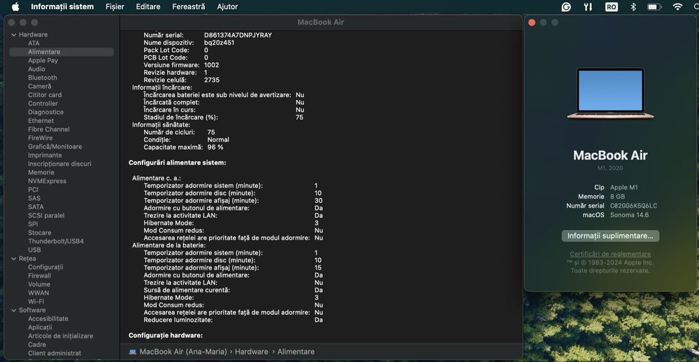
Task: Open the Bluetooth status icon
Action: pos(633,7)
